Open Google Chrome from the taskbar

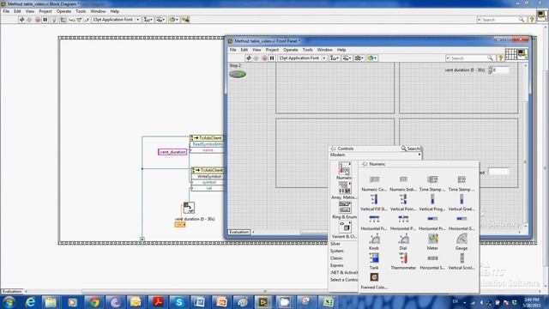coord(94,302)
